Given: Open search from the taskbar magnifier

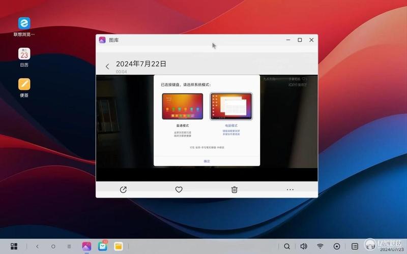Looking at the screenshot, I should [287, 246].
